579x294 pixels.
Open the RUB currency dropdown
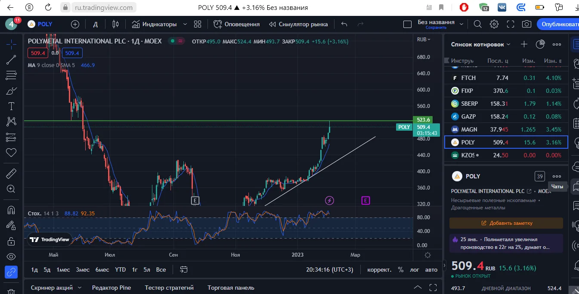[424, 40]
